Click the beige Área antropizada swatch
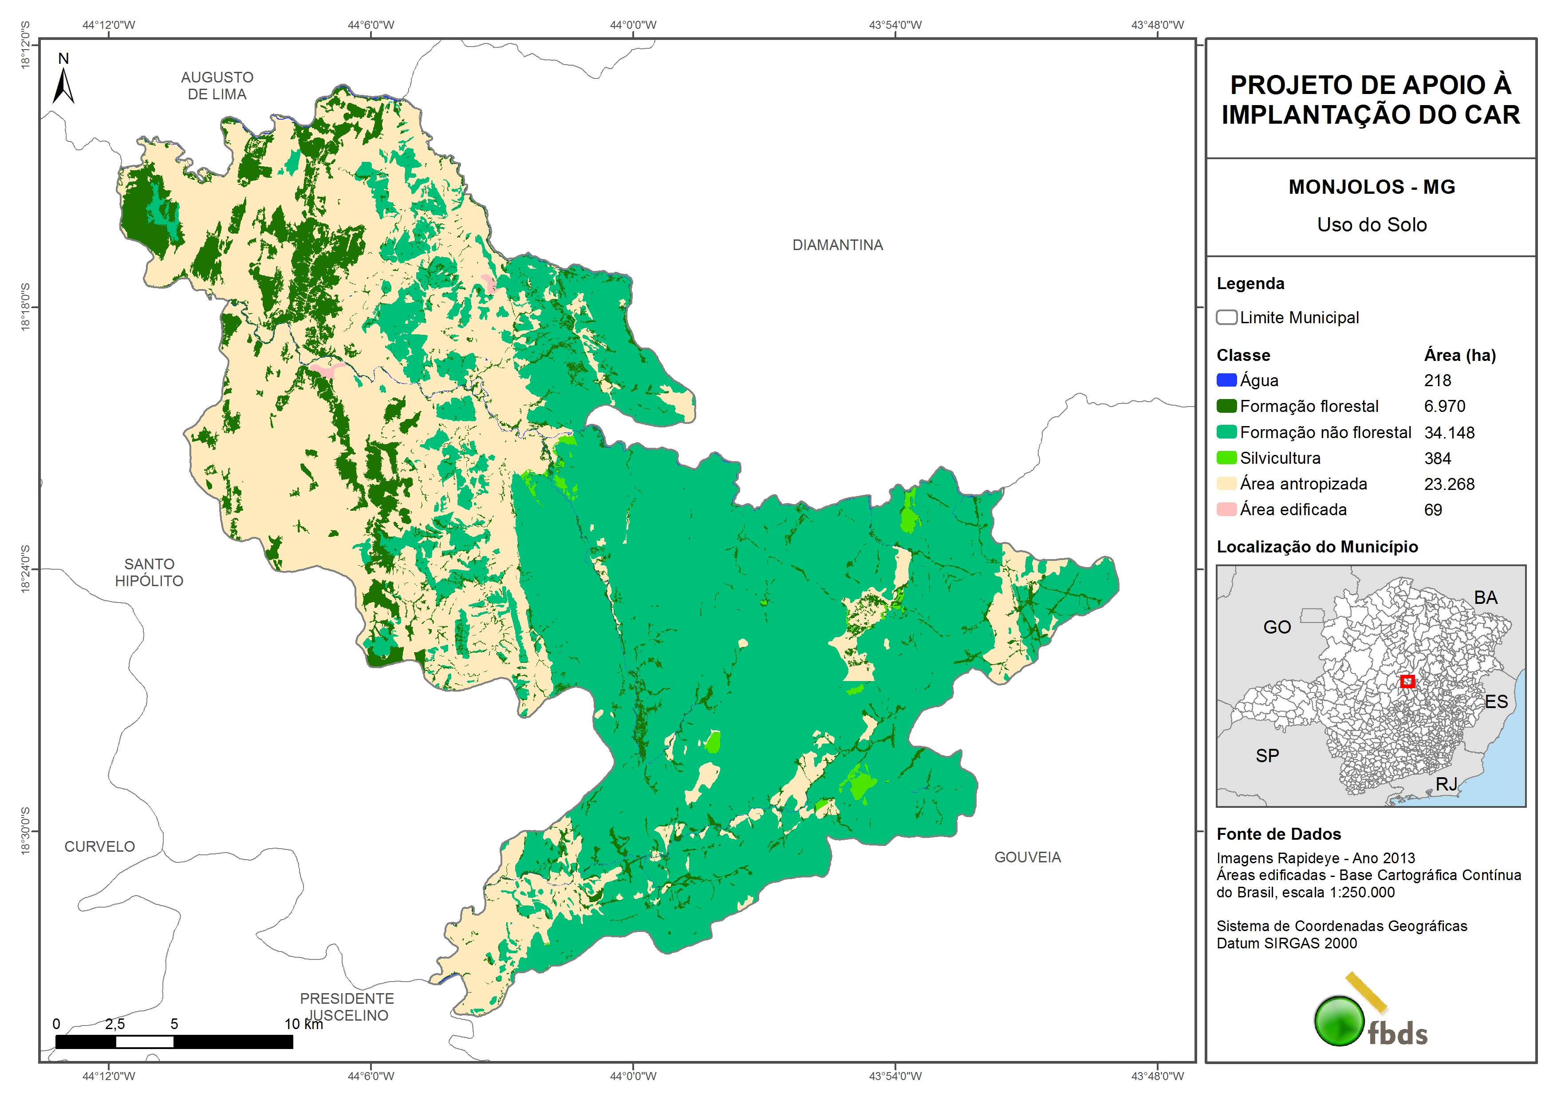 (1226, 483)
